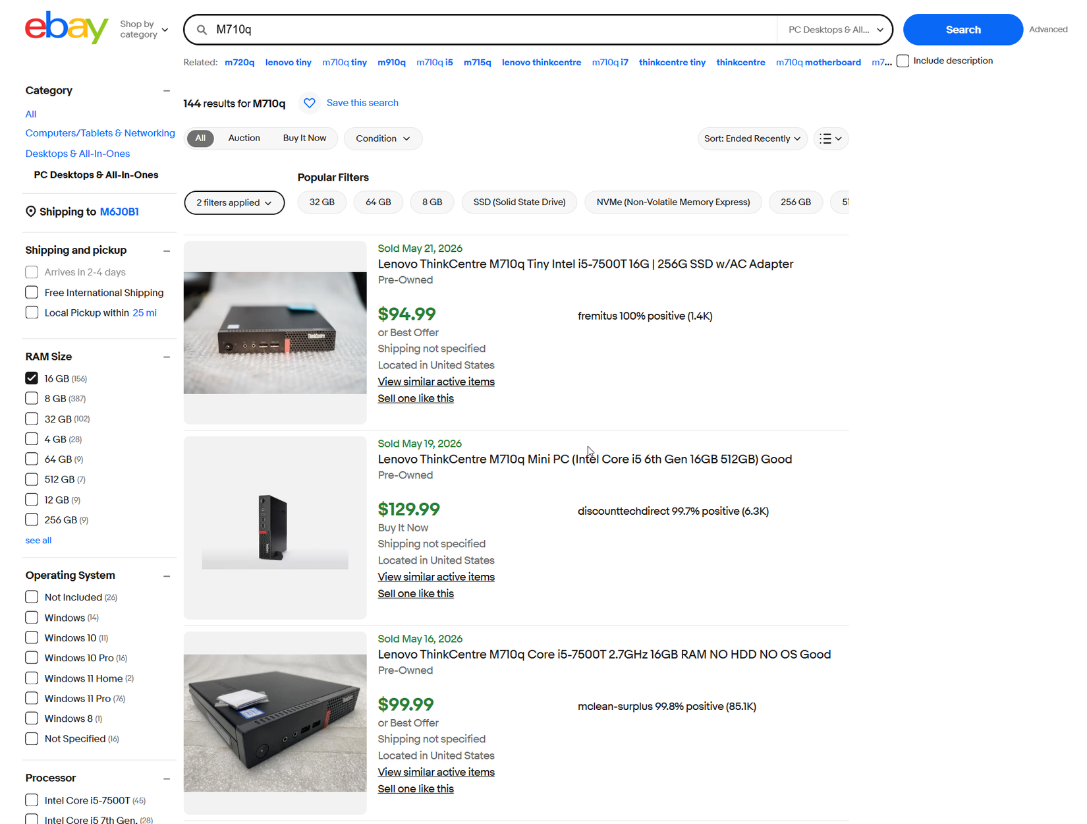
Task: Open the $99.99 listing thumbnail image
Action: click(x=275, y=723)
